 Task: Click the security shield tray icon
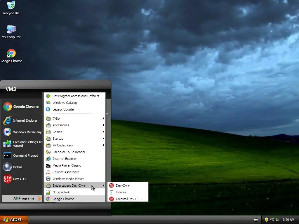(267, 220)
